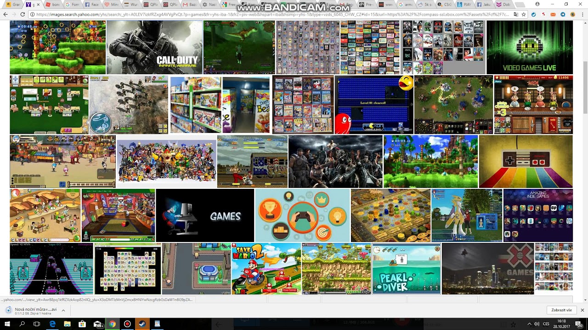Open the Bandicam recorder taskbar icon
The height and width of the screenshot is (330, 588).
click(x=127, y=324)
